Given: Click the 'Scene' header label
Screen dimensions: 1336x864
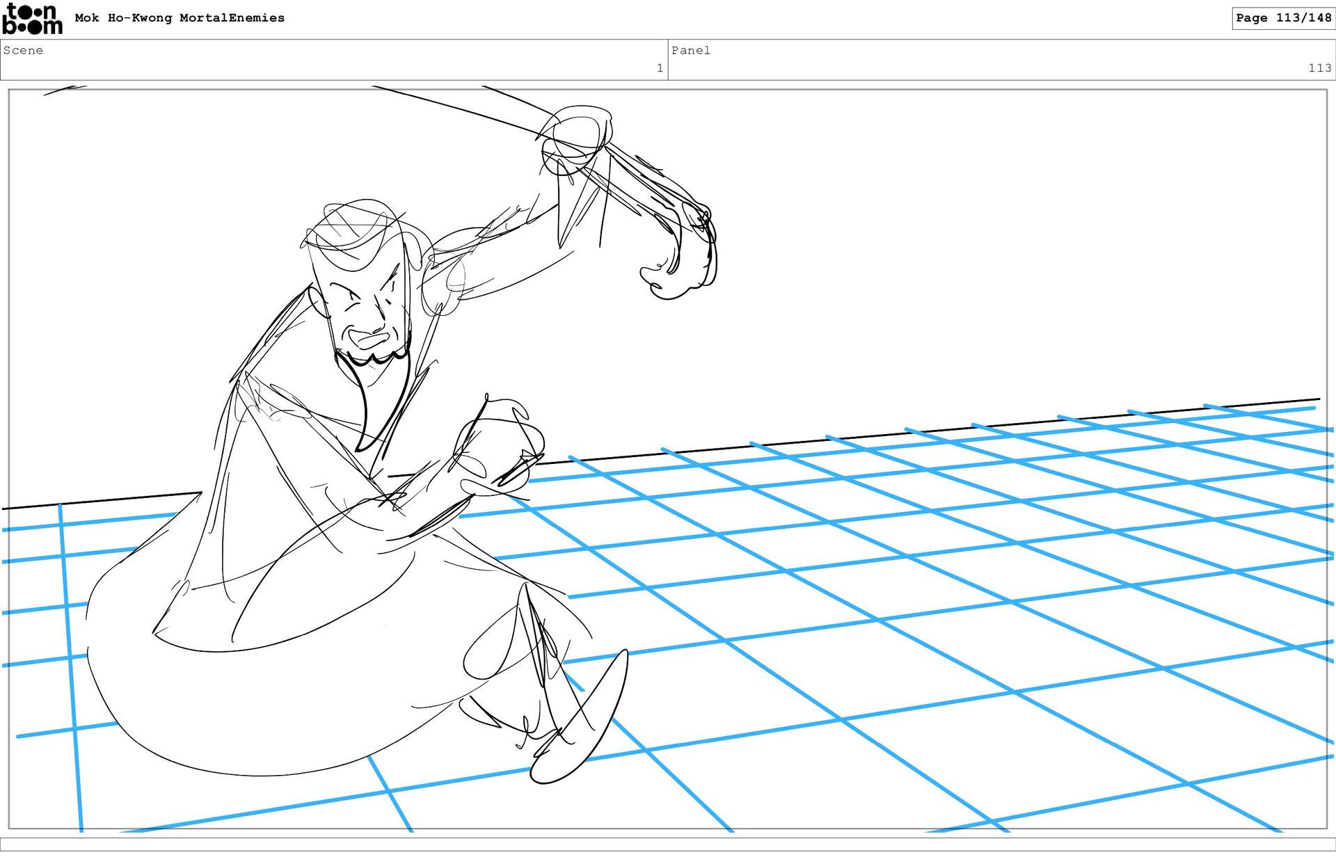Looking at the screenshot, I should click(x=23, y=50).
